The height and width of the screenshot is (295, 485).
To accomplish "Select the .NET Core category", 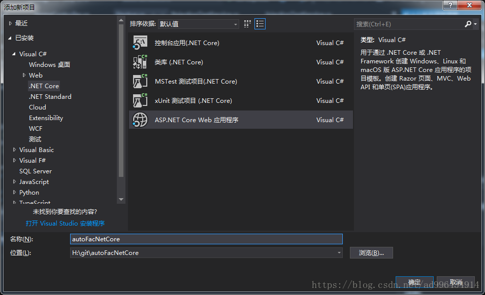I will click(x=44, y=86).
